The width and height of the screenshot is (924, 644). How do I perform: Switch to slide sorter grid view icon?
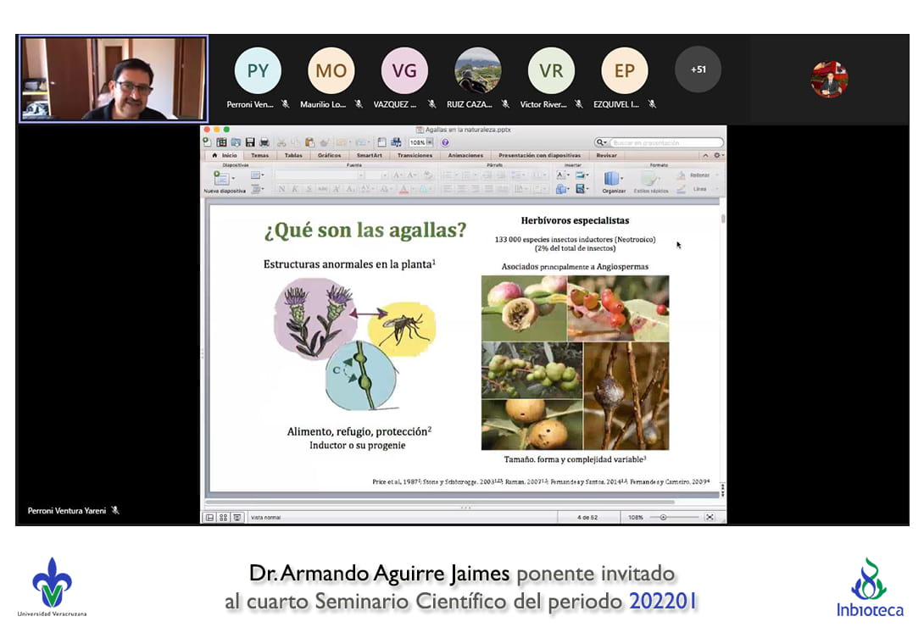(x=223, y=517)
